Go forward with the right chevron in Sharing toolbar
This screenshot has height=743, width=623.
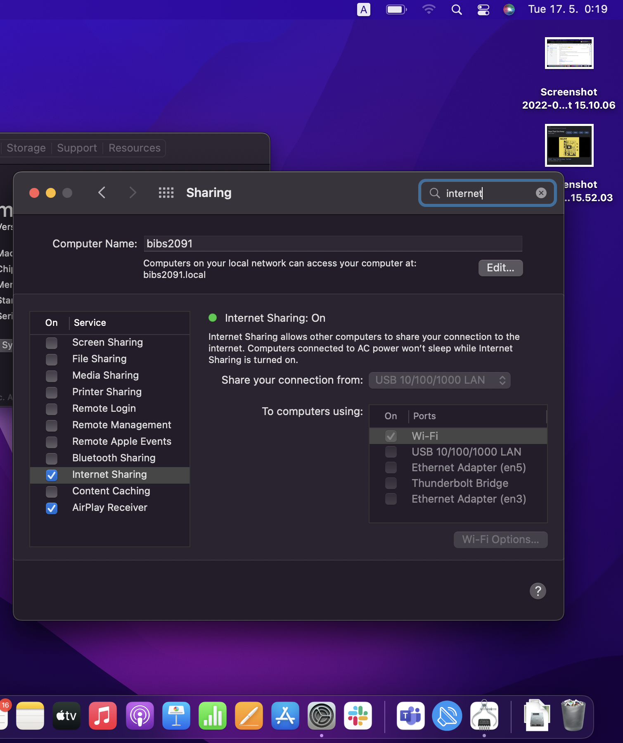coord(133,192)
